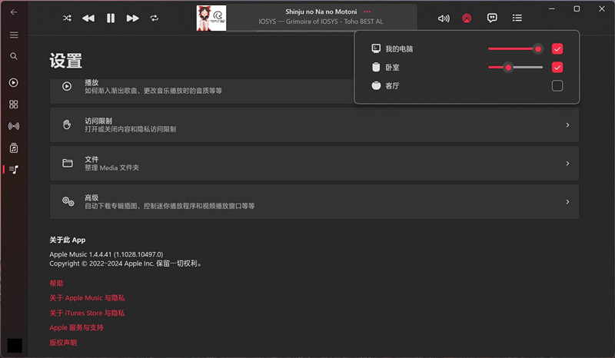Click the Copyright 2022-2024 Apple Inc. line
The image size is (615, 358).
[x=126, y=264]
